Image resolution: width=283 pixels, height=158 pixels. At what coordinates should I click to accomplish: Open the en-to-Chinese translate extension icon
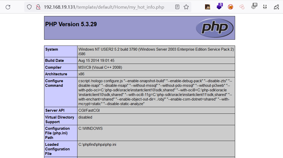276,7
